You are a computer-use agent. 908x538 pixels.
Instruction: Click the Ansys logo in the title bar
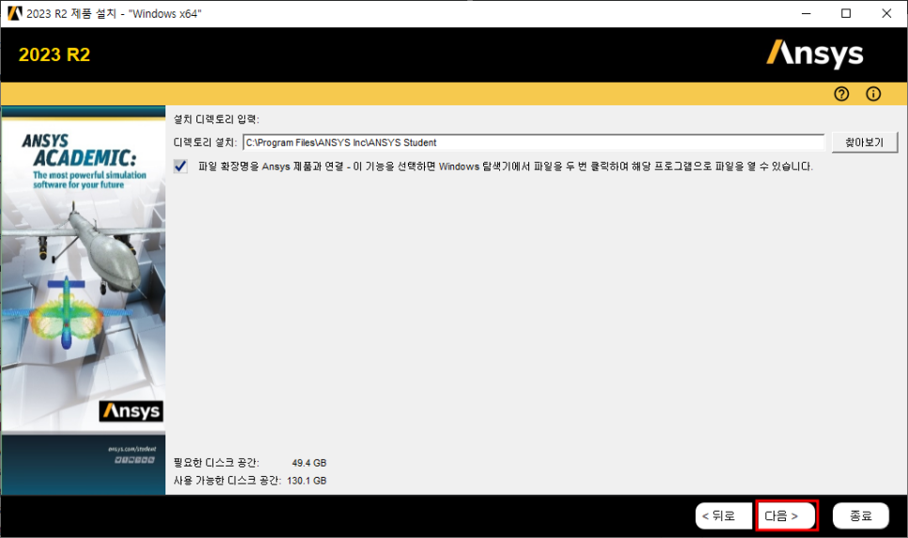[14, 13]
